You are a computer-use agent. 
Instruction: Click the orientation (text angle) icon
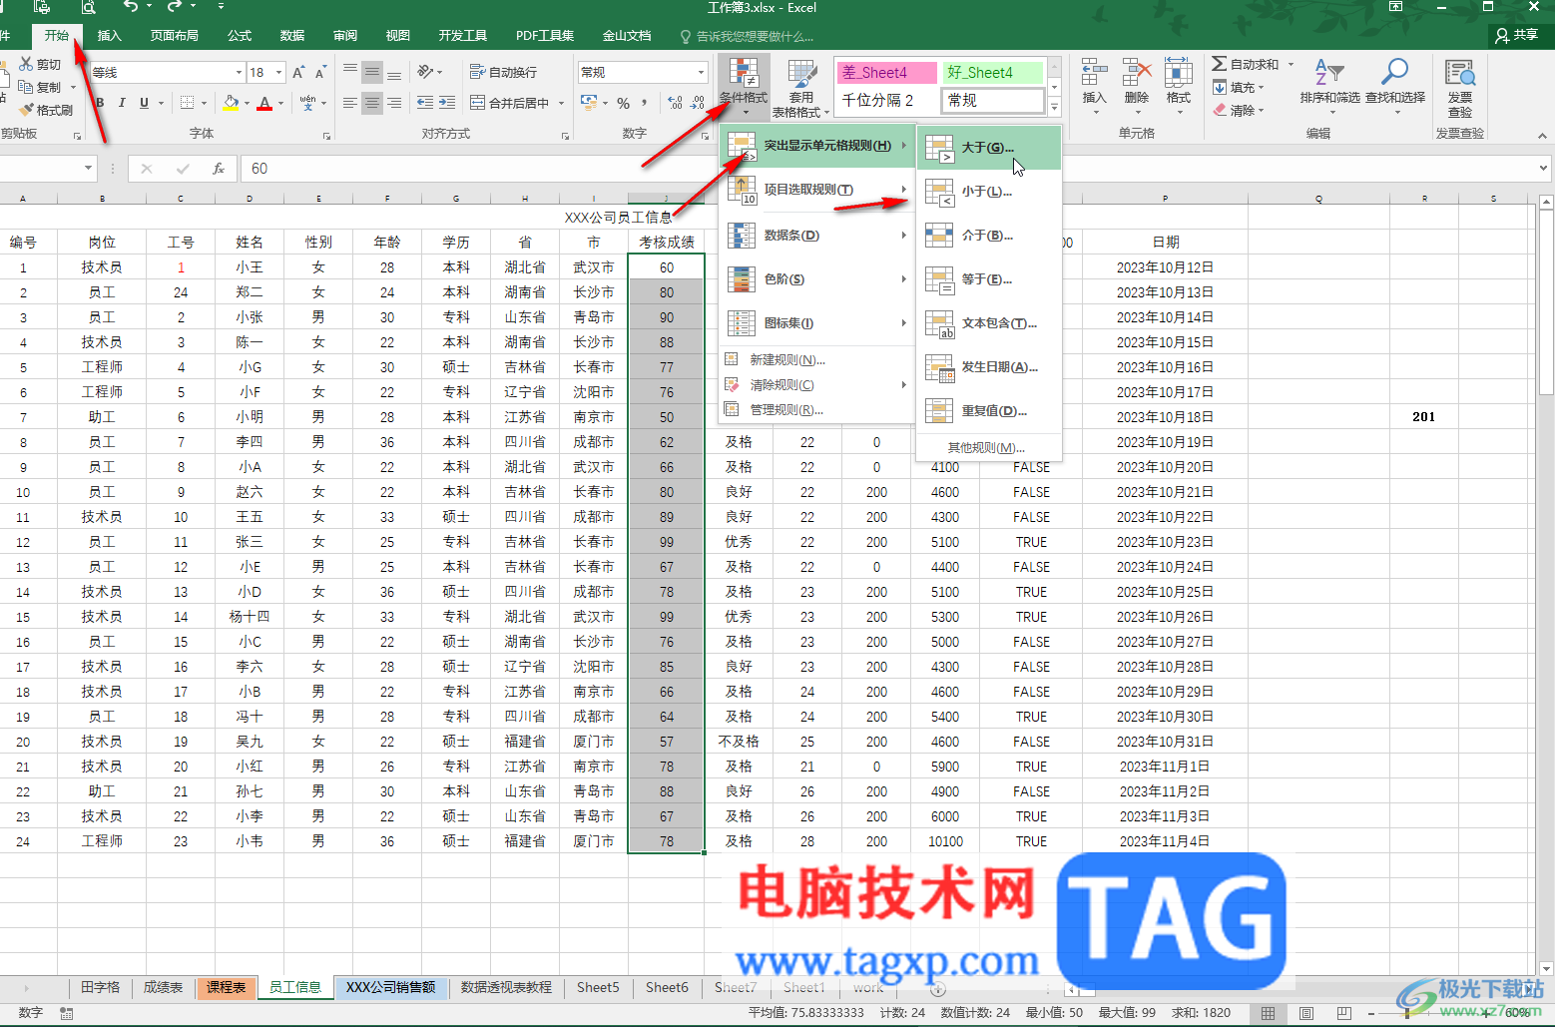point(426,72)
